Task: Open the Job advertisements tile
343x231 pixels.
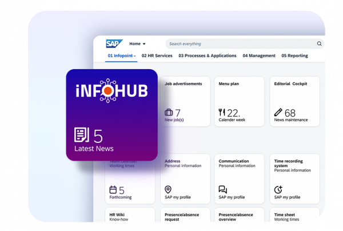Action: (185, 101)
